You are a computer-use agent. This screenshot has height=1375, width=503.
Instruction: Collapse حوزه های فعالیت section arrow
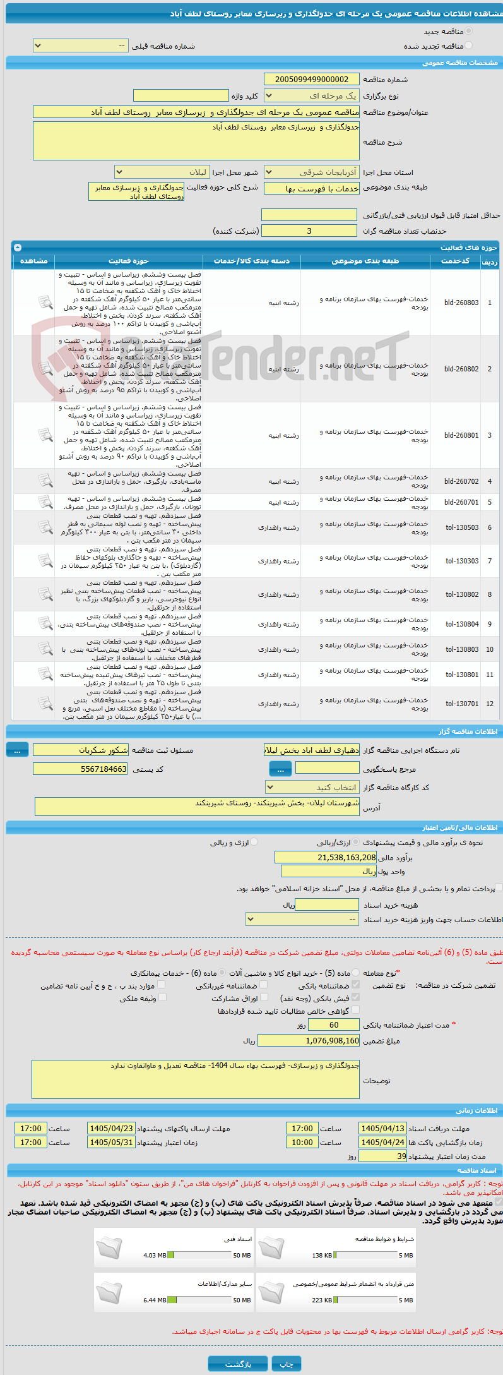(x=18, y=248)
